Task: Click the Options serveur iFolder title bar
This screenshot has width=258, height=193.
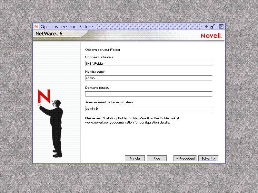Action: [129, 26]
